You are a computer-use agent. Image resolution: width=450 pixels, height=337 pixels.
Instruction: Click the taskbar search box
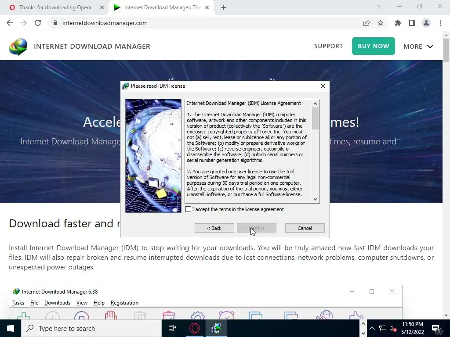coord(91,328)
